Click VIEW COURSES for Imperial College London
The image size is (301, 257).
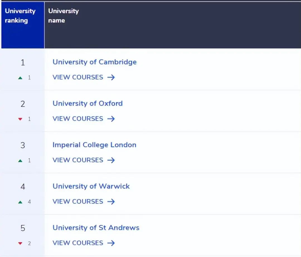click(78, 160)
